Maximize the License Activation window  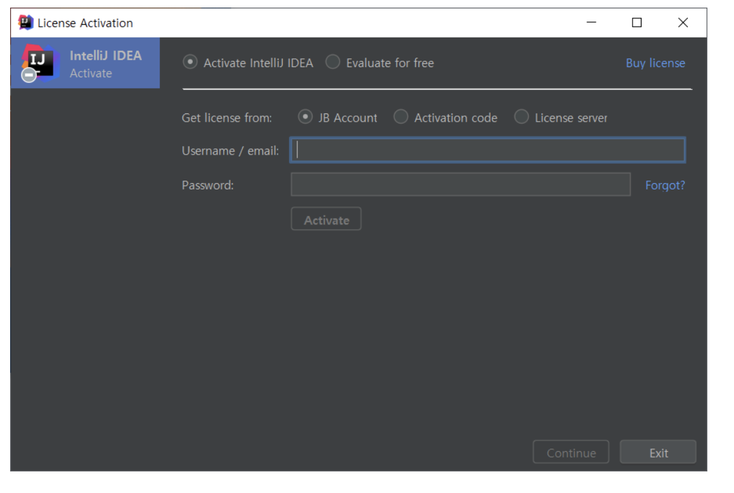point(636,22)
